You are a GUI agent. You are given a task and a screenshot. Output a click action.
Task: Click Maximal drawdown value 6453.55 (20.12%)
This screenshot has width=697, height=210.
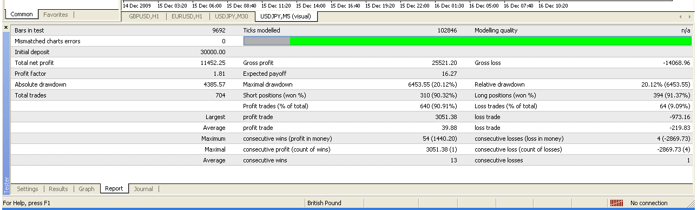coord(432,84)
